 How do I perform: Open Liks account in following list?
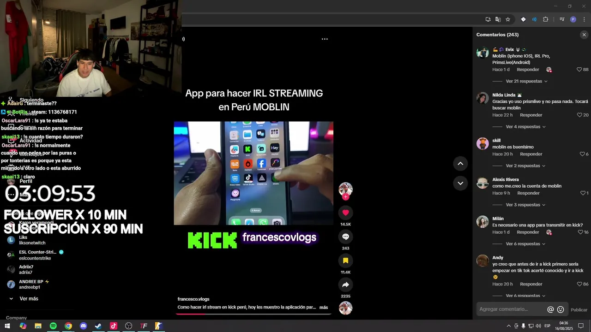[x=32, y=240]
